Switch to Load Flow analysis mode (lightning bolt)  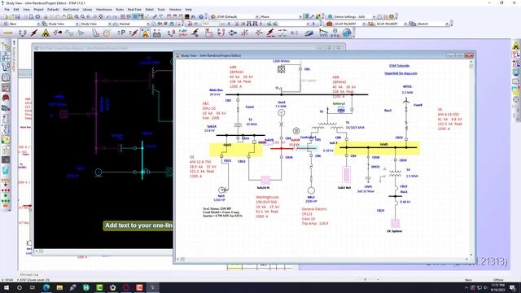[x=34, y=33]
